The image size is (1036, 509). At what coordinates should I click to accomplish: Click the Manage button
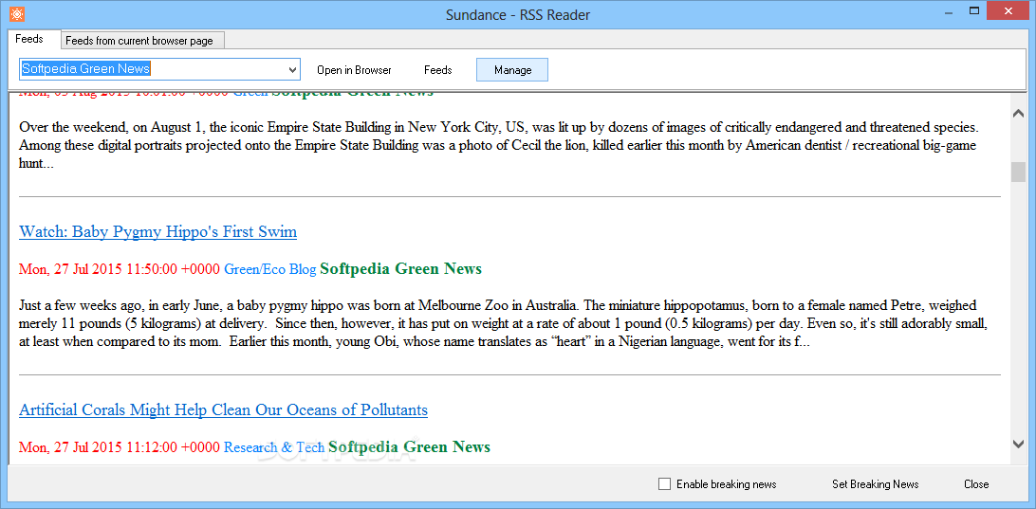click(x=512, y=70)
